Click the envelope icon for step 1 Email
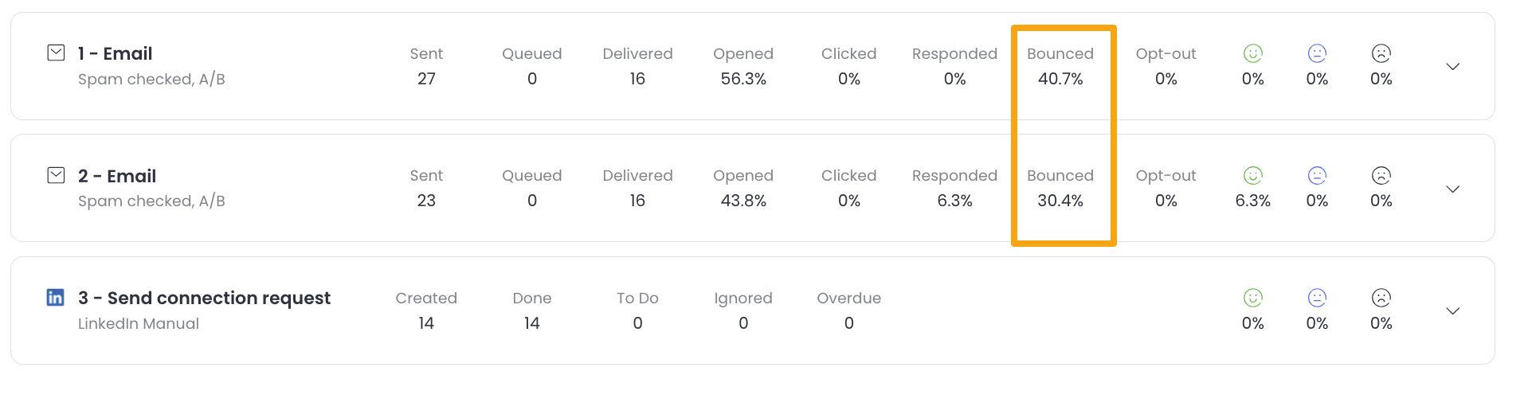1528x414 pixels. (x=56, y=53)
